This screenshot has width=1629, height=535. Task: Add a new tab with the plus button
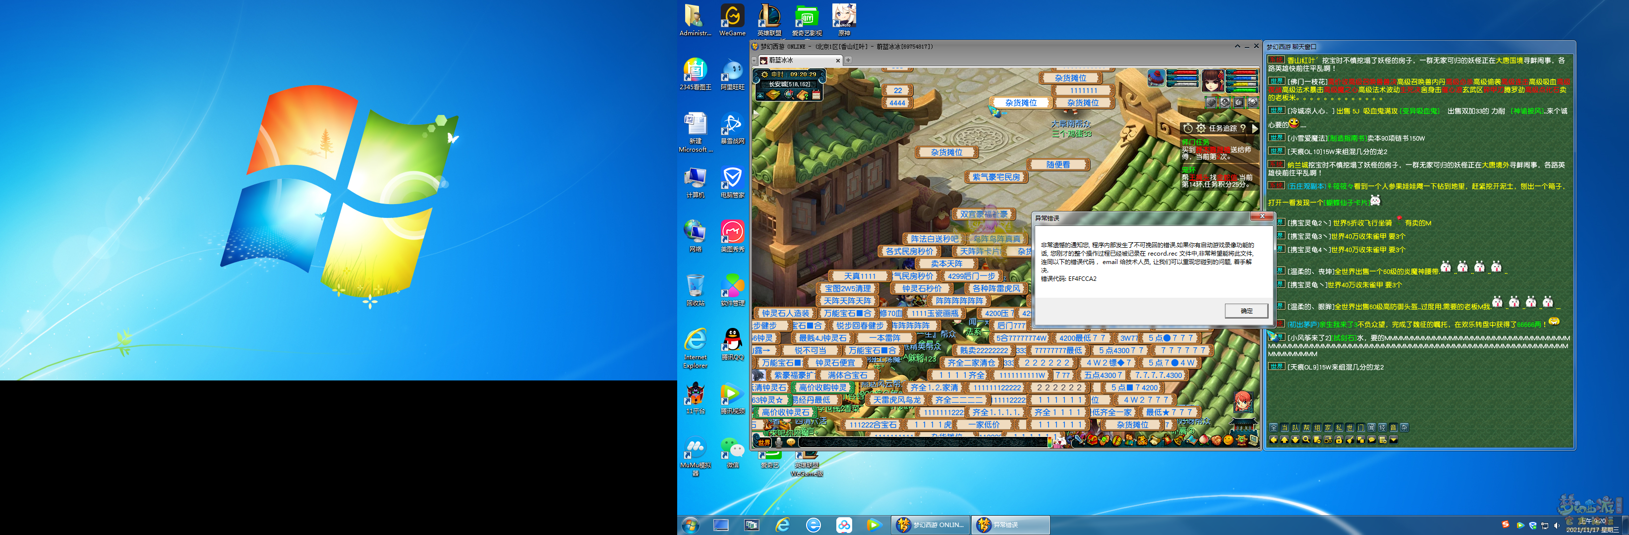pos(849,60)
